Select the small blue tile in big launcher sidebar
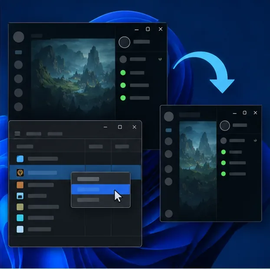 click(x=18, y=52)
